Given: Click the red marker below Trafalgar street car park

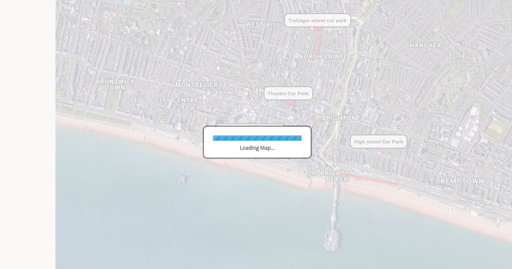Looking at the screenshot, I should click(x=318, y=29).
